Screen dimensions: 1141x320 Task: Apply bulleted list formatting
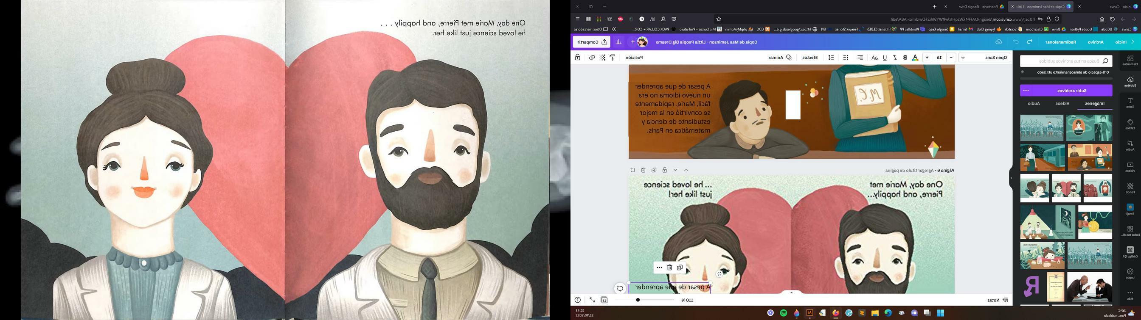click(x=846, y=58)
